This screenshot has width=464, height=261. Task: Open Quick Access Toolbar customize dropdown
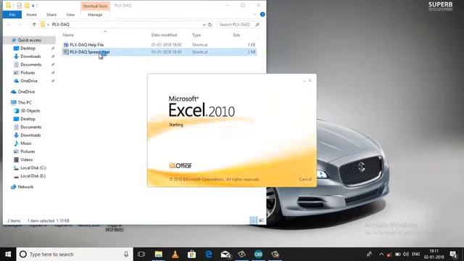(33, 6)
